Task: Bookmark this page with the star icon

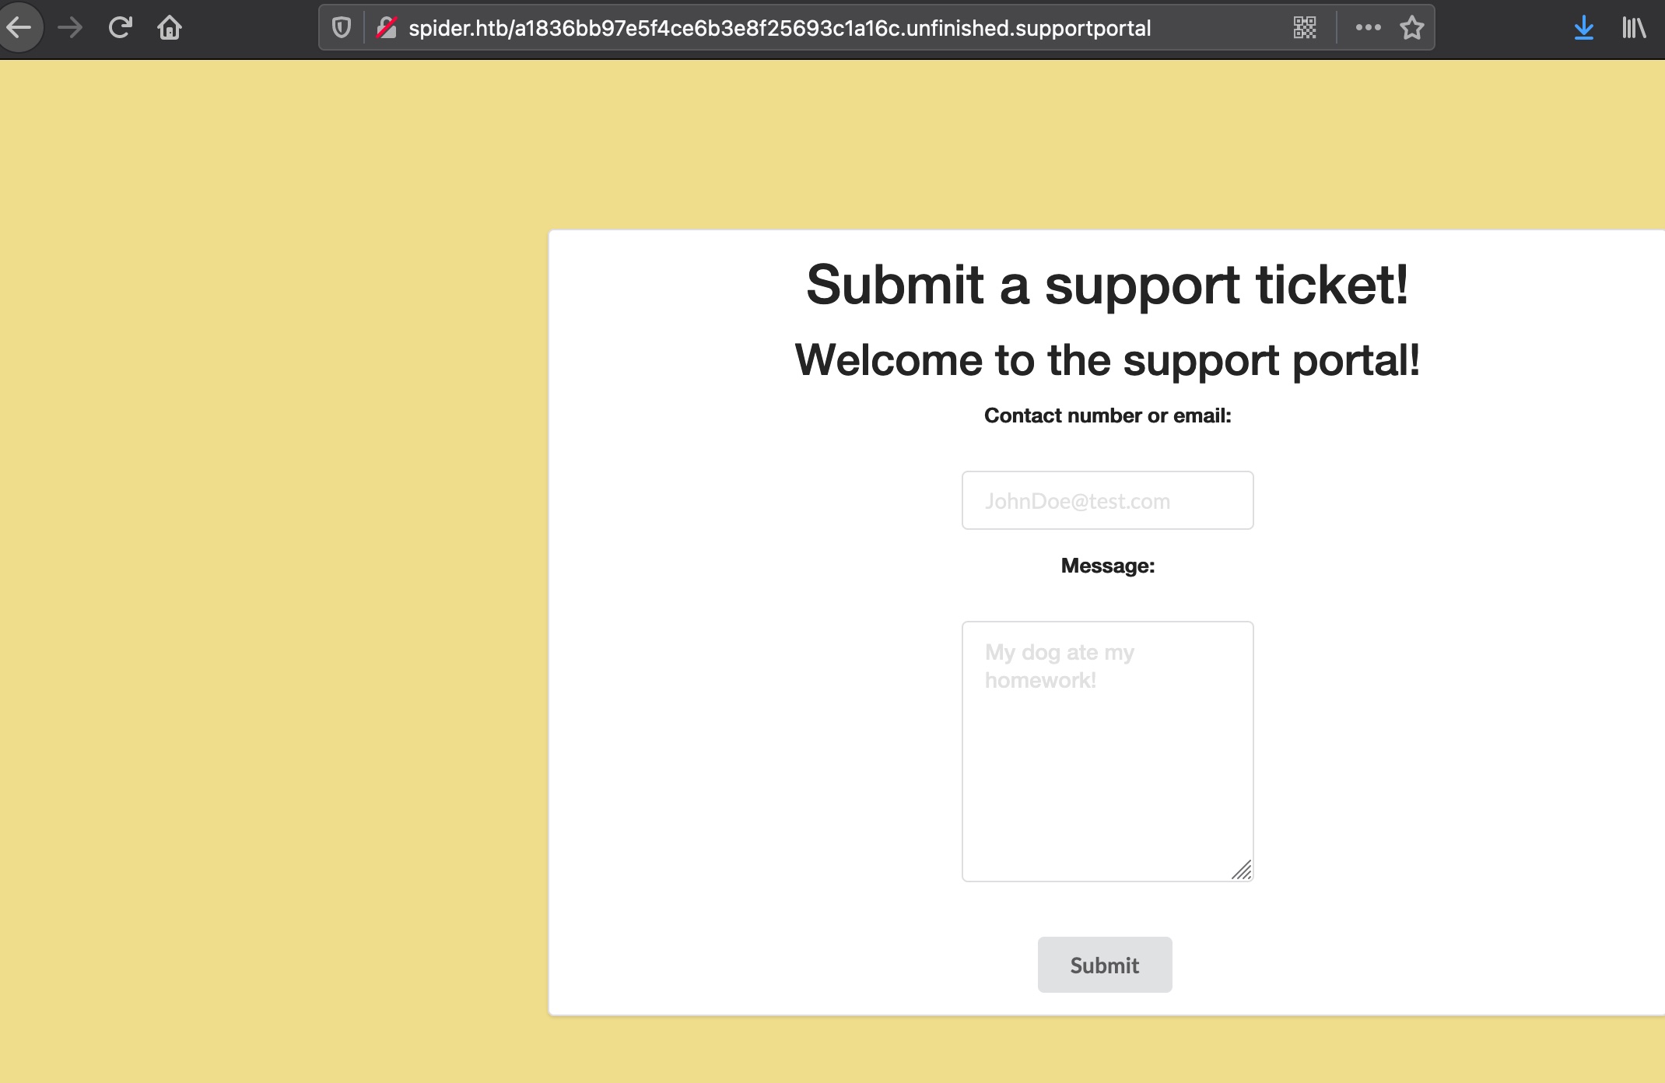Action: 1411,28
